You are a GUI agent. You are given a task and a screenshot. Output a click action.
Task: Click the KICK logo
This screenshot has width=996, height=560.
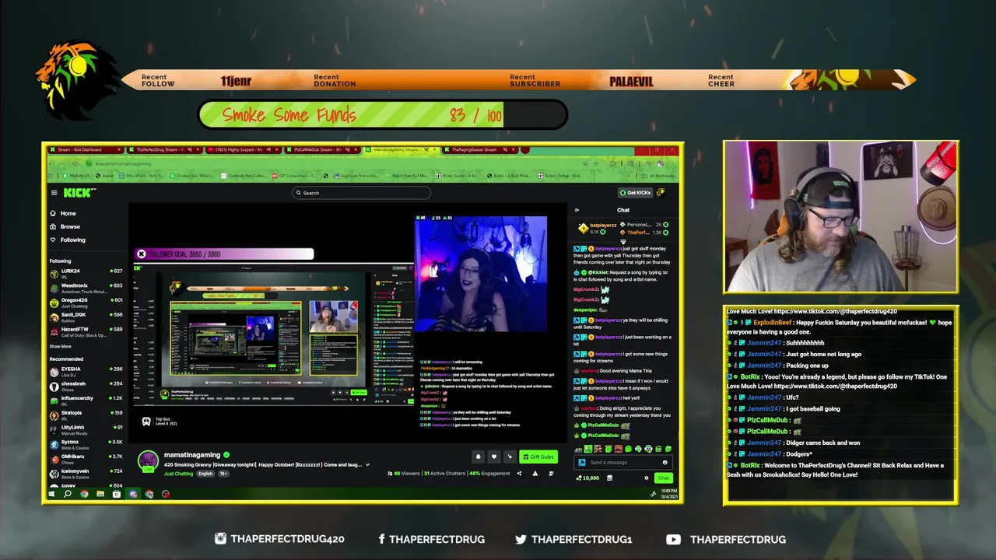(79, 193)
